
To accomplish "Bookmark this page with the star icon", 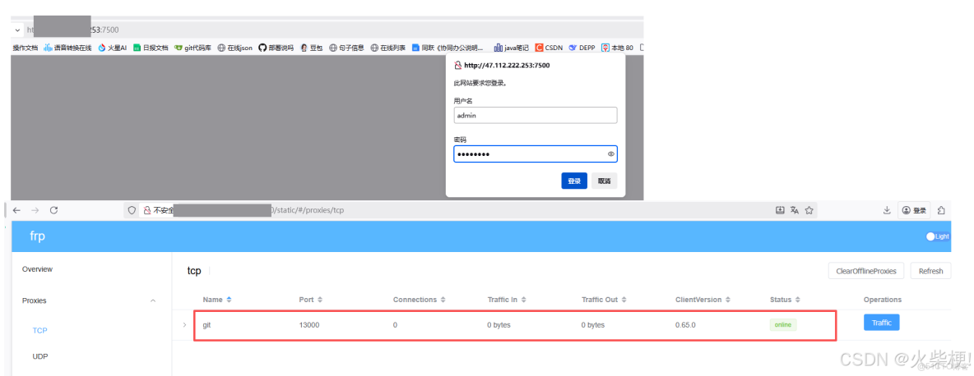I will [x=809, y=211].
